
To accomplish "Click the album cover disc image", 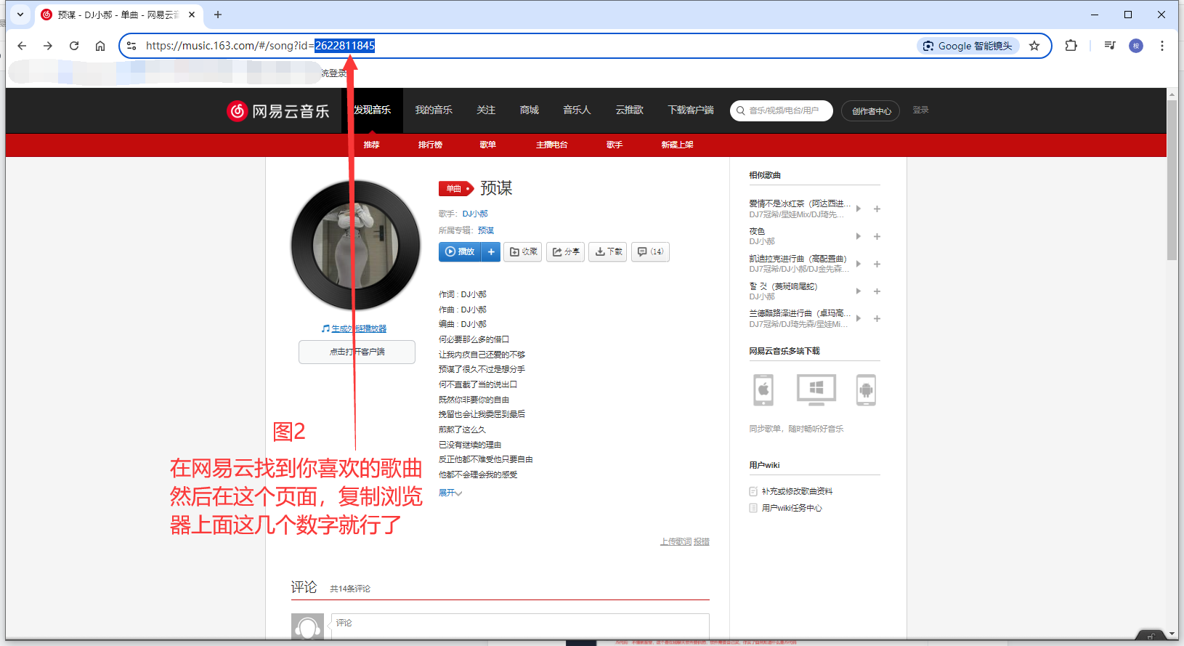I will point(356,246).
